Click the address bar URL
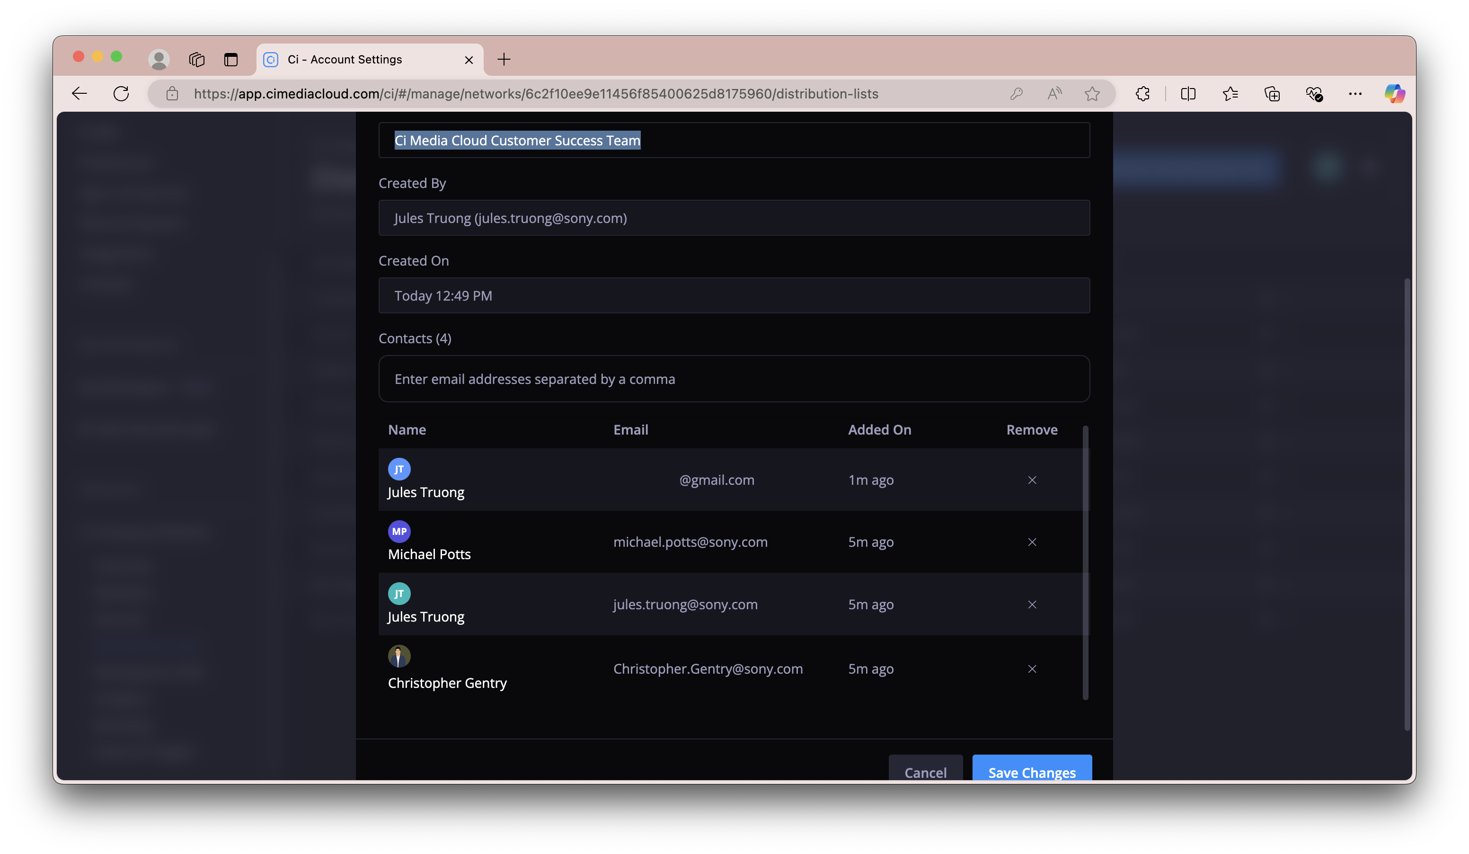The height and width of the screenshot is (854, 1469). point(536,94)
